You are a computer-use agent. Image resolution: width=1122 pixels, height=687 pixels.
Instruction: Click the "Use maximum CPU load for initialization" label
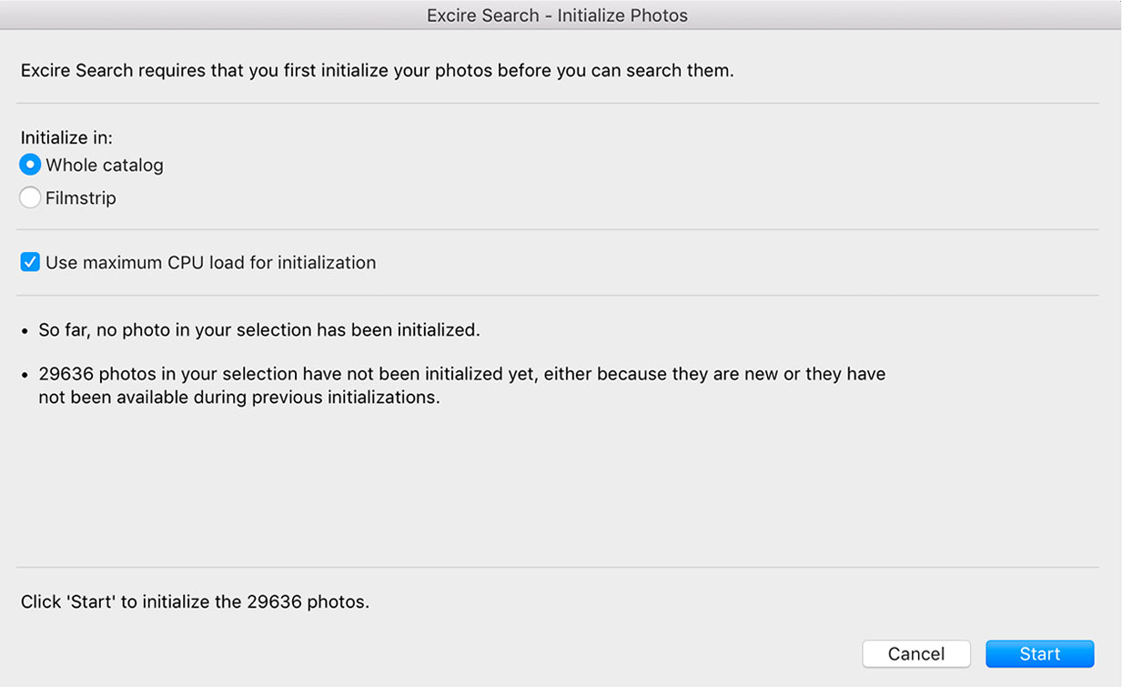[210, 263]
